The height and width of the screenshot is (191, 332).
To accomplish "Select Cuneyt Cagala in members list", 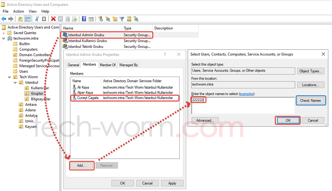I will click(x=87, y=98).
